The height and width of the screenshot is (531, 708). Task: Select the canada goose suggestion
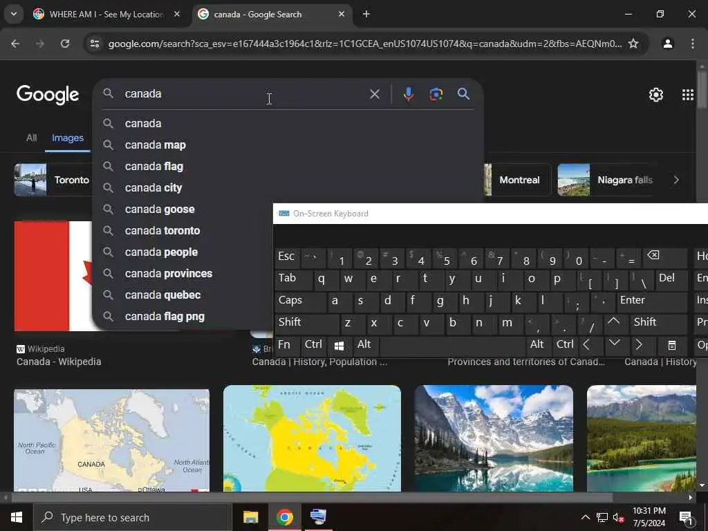point(184,209)
